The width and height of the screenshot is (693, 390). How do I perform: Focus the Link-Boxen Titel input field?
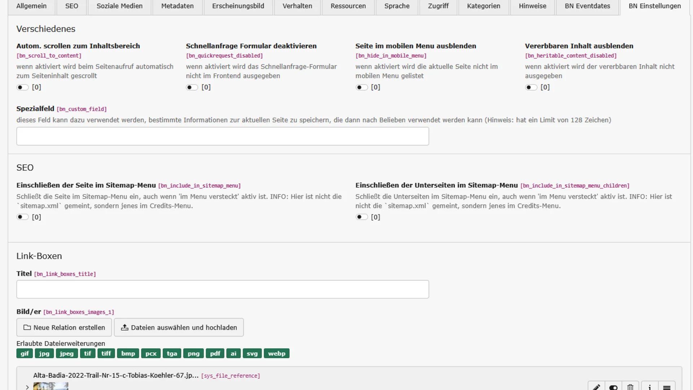pyautogui.click(x=223, y=289)
